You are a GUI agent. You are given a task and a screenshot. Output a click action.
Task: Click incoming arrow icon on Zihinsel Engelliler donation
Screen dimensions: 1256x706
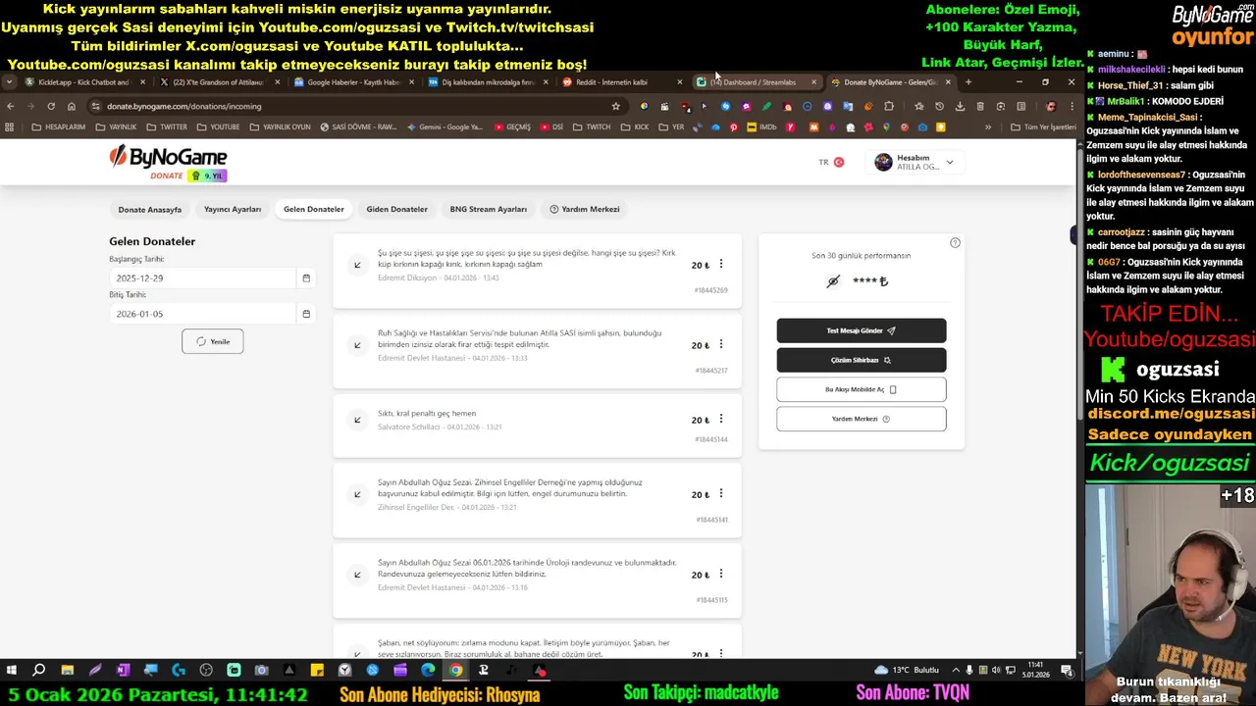pos(357,494)
